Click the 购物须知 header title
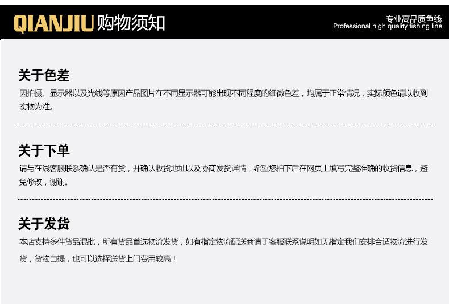This screenshot has width=449, height=304. 131,23
